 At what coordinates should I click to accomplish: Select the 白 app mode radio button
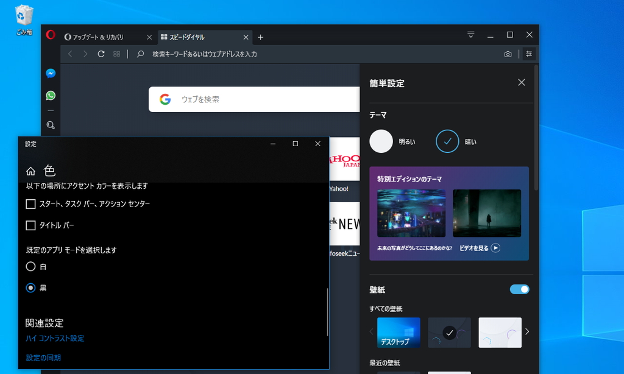click(30, 266)
